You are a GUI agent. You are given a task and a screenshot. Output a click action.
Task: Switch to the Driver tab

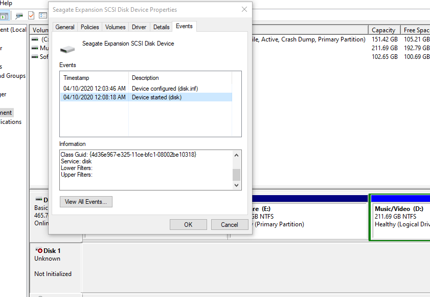139,27
